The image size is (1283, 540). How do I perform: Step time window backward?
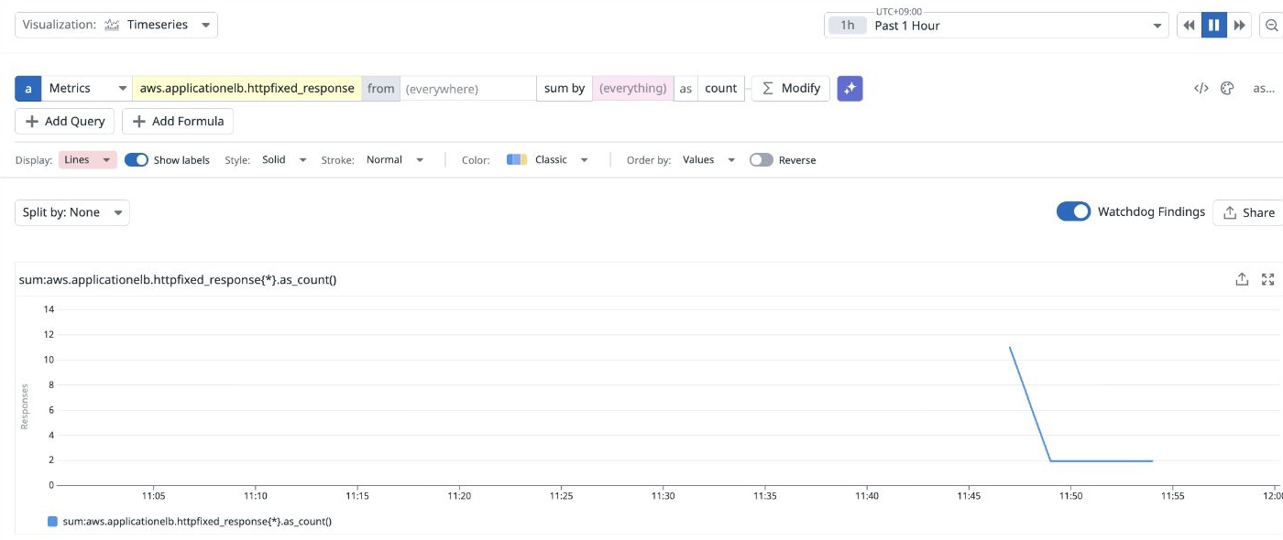(x=1189, y=26)
